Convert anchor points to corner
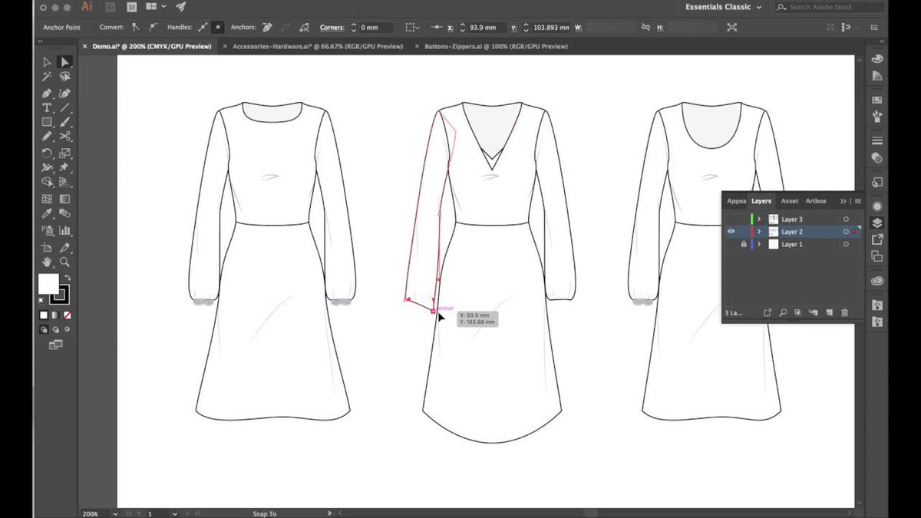This screenshot has height=518, width=921. (135, 27)
